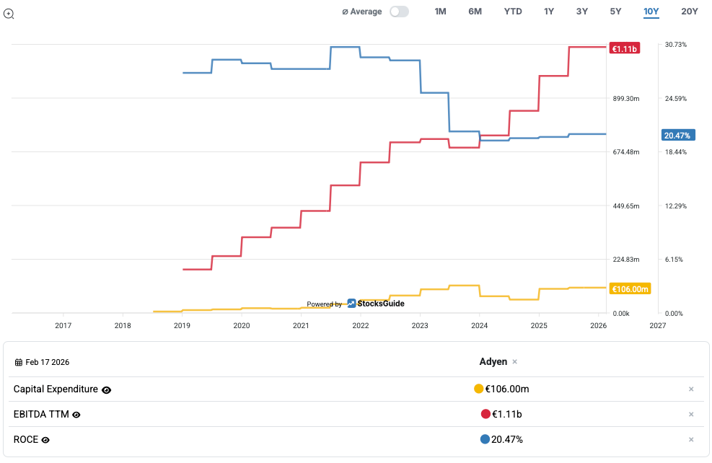This screenshot has height=463, width=712.
Task: Open the StocksGuide link
Action: [x=381, y=304]
